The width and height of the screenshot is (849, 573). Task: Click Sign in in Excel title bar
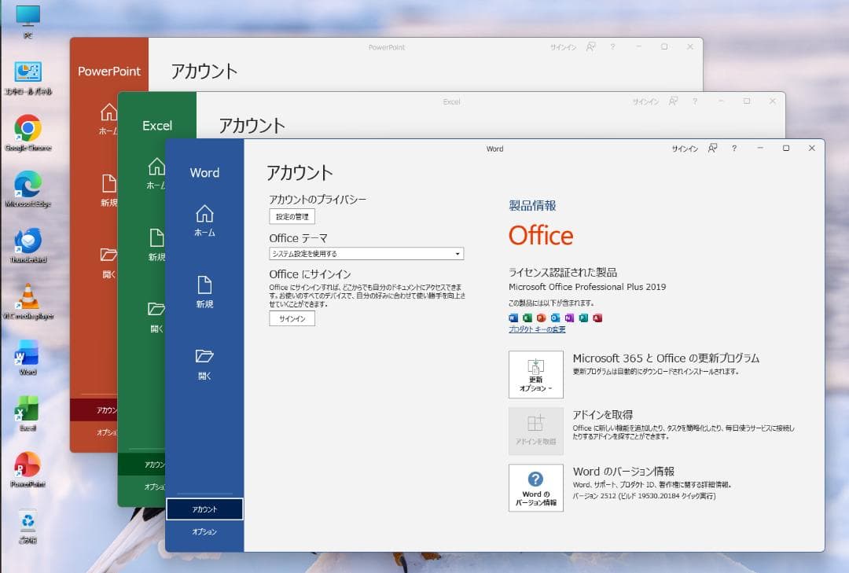point(645,102)
